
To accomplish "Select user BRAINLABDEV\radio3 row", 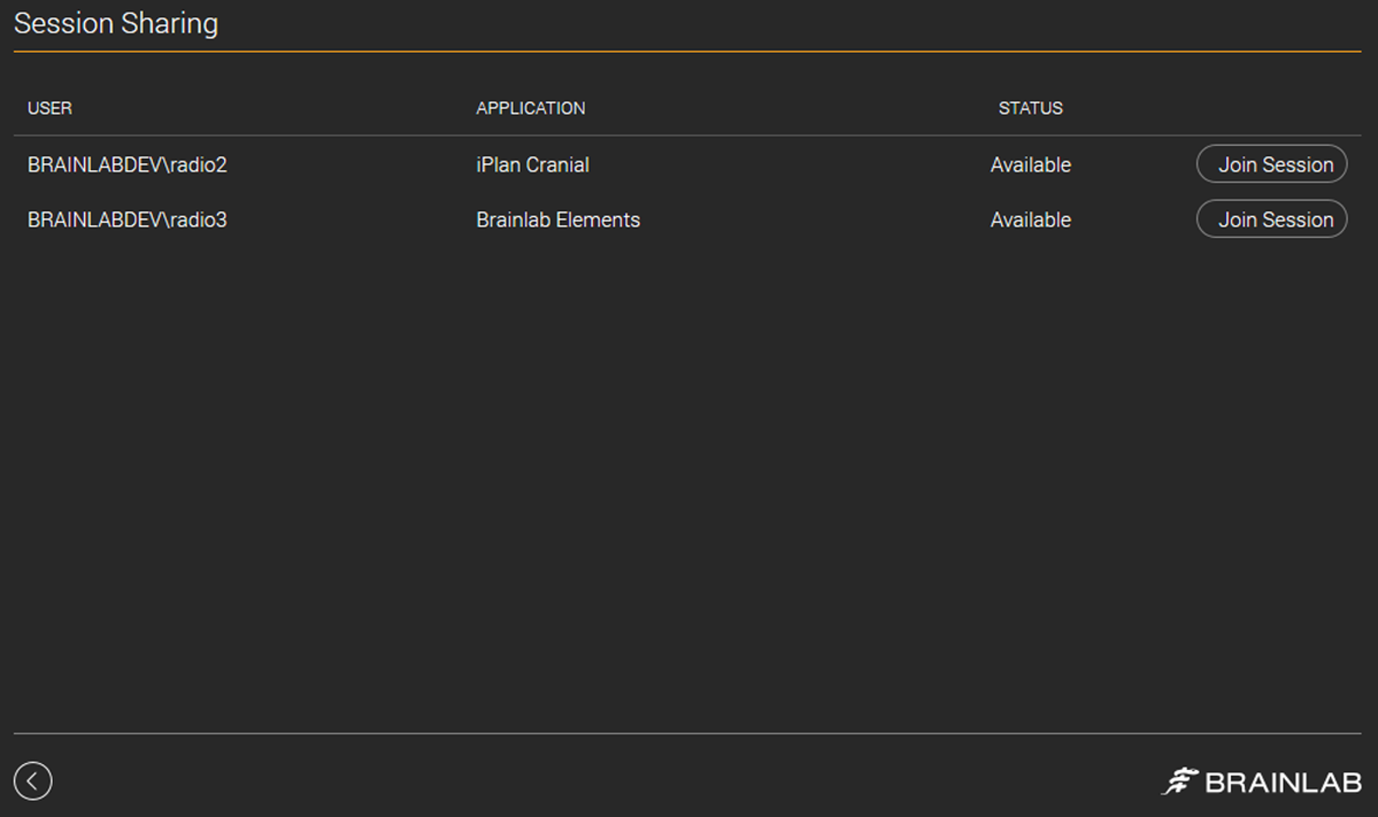I will 127,221.
